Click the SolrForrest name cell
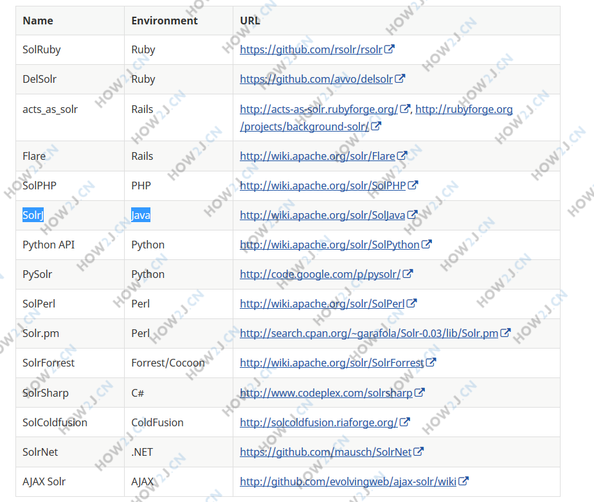 click(69, 363)
